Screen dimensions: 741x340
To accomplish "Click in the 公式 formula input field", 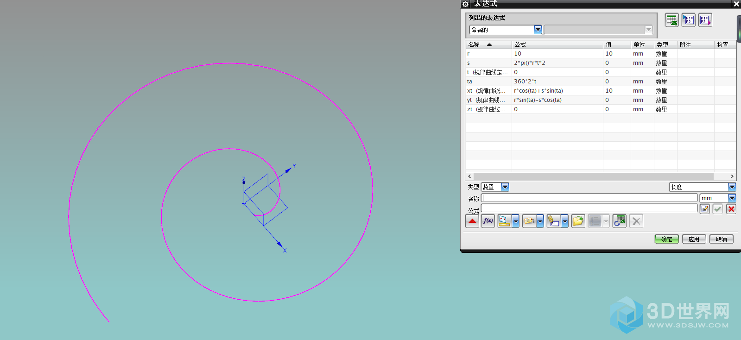I will (x=589, y=208).
